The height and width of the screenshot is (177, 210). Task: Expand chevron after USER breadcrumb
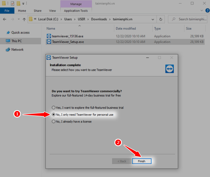pyautogui.click(x=88, y=19)
